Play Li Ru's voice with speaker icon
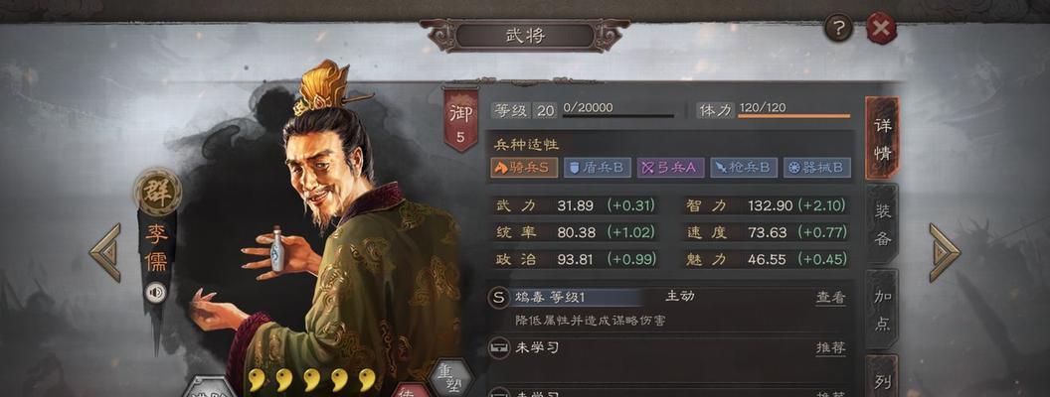Image resolution: width=1050 pixels, height=397 pixels. [x=155, y=292]
